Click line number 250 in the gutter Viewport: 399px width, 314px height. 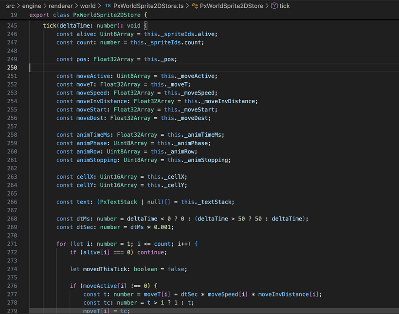pyautogui.click(x=12, y=68)
